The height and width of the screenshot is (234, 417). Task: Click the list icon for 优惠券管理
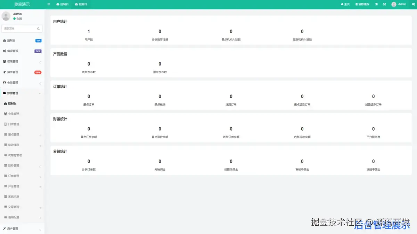(6, 155)
